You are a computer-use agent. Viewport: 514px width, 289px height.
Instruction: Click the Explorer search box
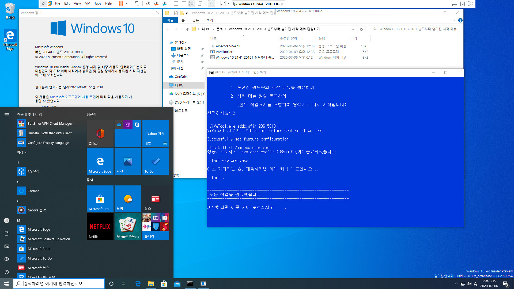[x=415, y=29]
